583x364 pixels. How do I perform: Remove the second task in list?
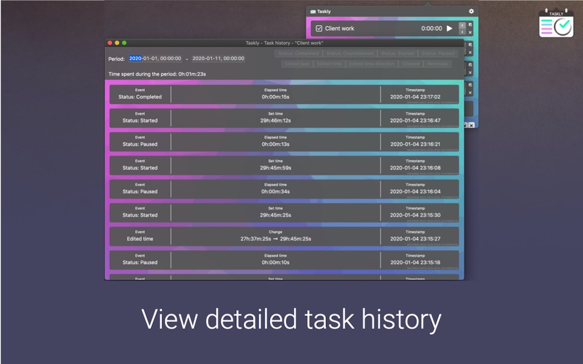point(470,53)
